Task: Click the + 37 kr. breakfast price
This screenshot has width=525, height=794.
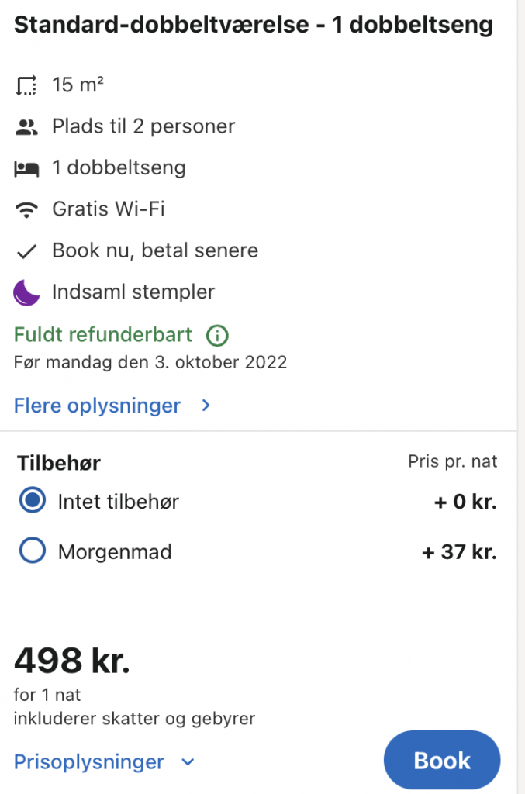Action: 459,551
